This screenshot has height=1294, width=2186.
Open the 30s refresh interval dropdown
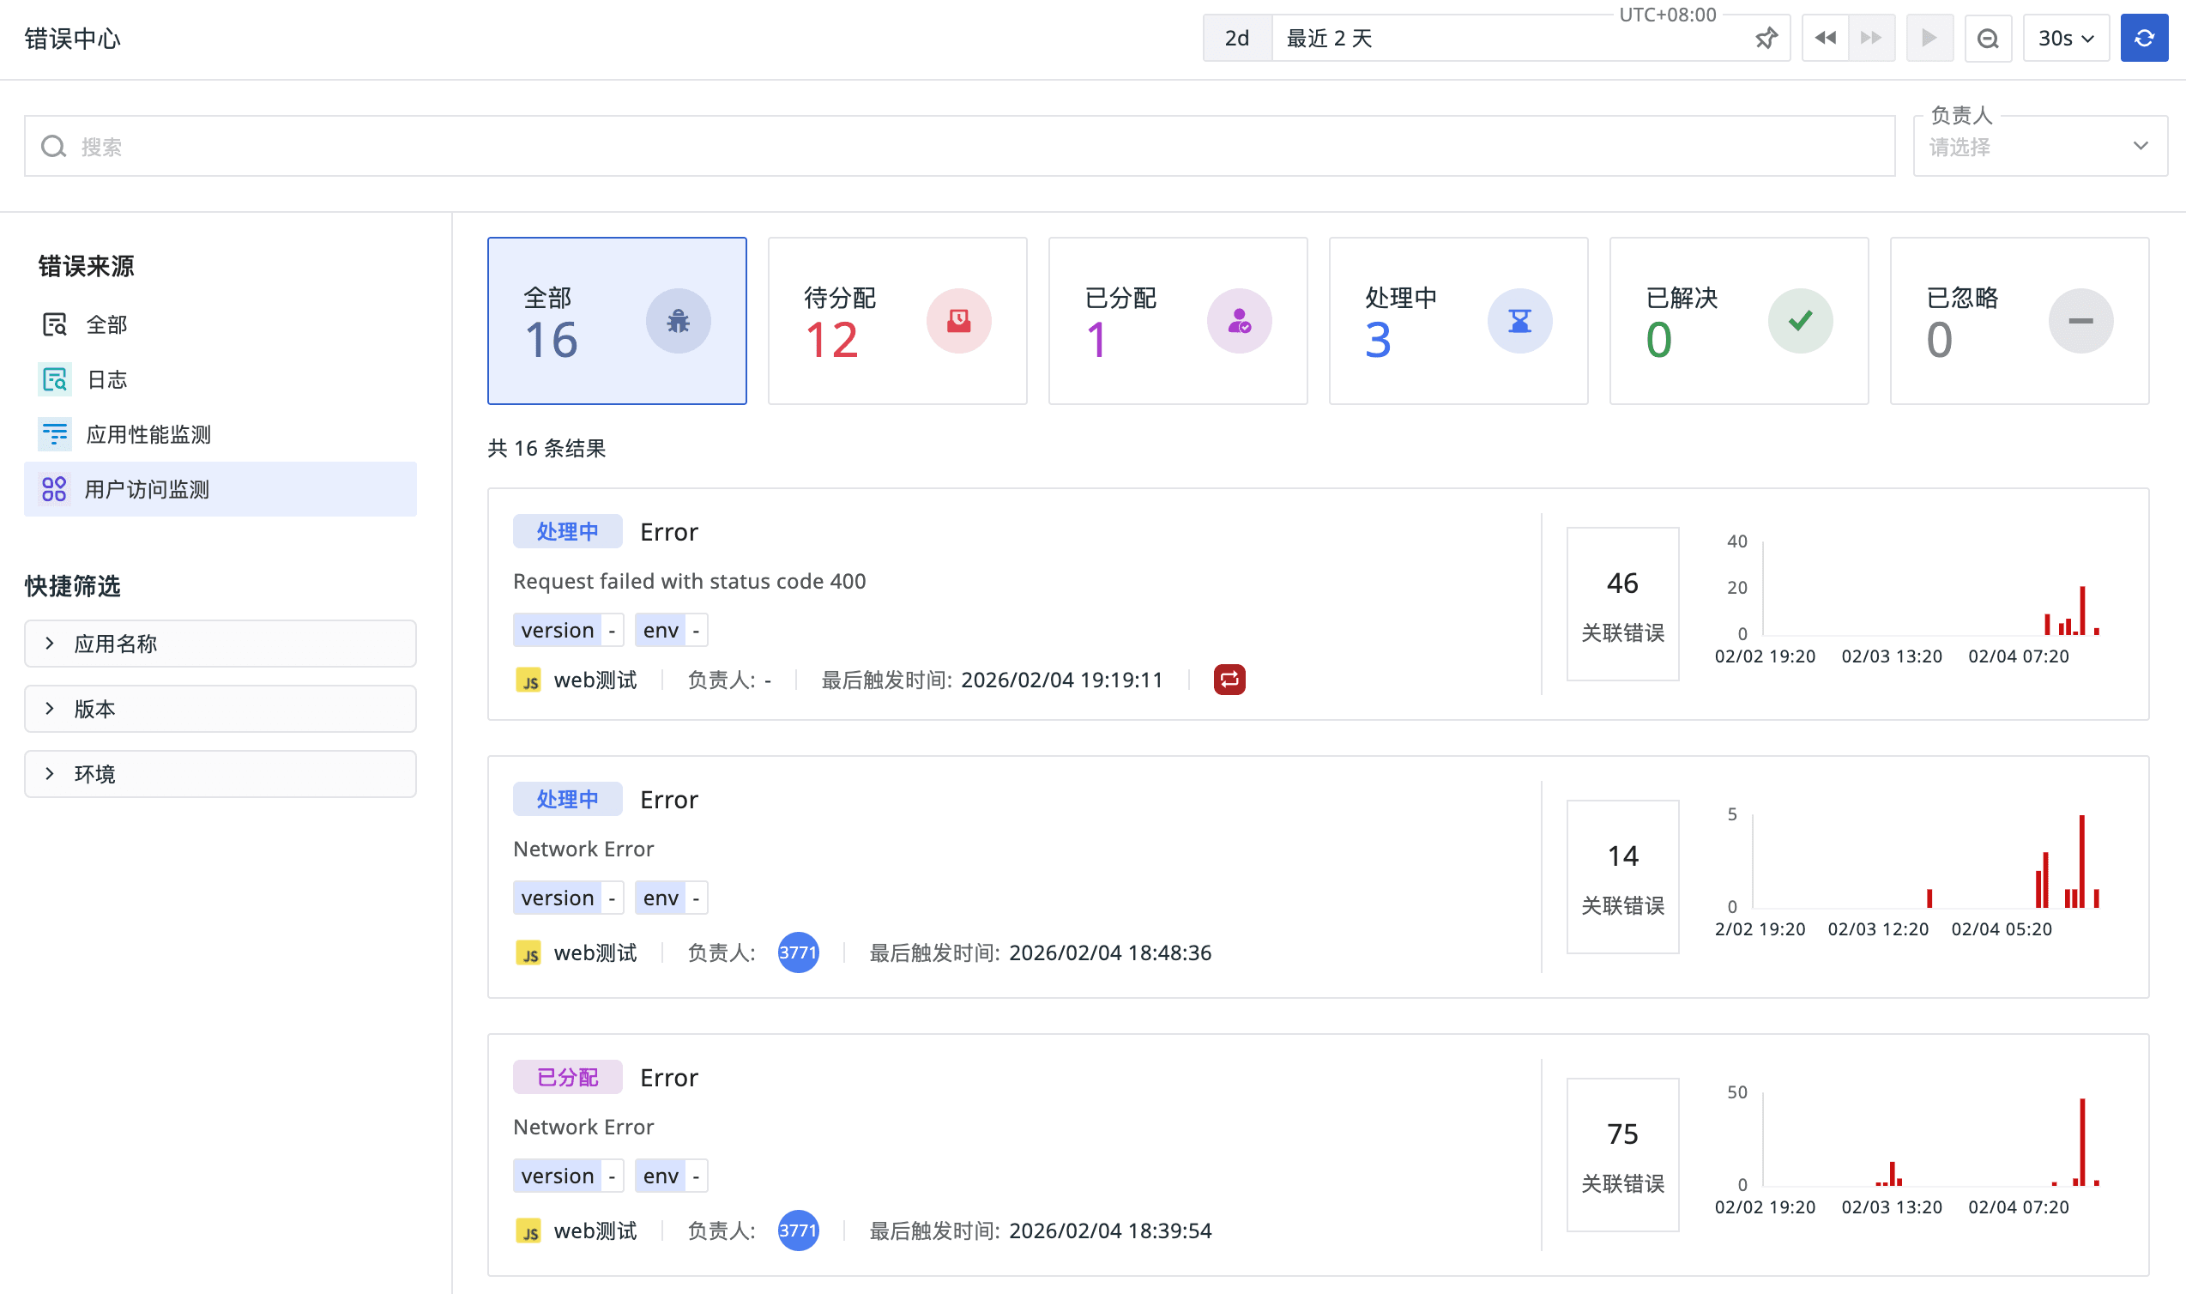[x=2065, y=39]
